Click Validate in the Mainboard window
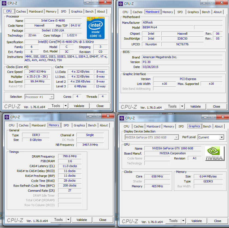The height and width of the screenshot is (228, 229). 195,106
